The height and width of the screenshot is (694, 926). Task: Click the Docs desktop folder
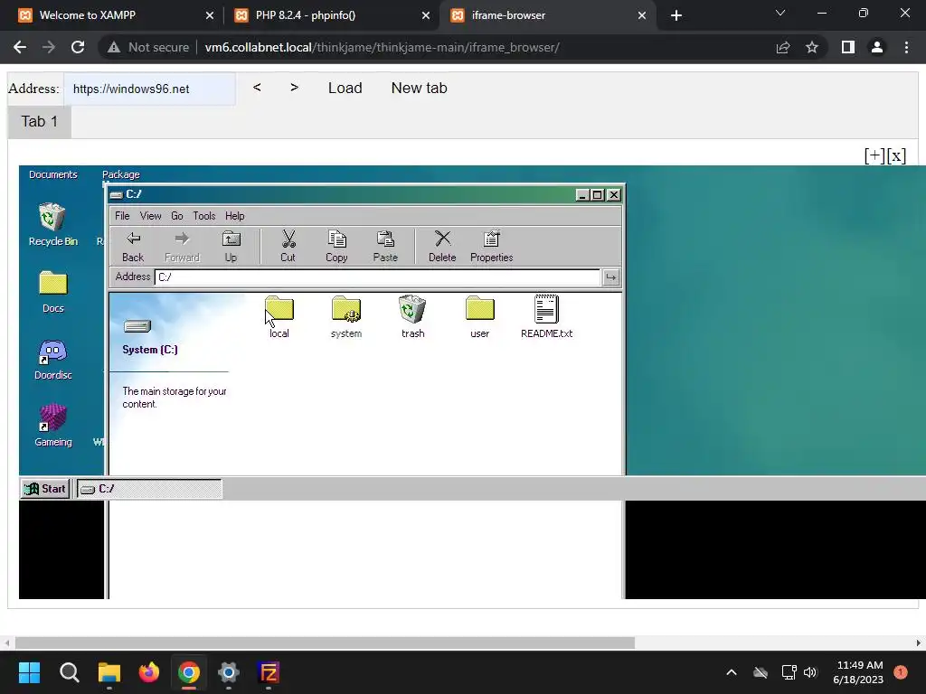click(x=52, y=292)
